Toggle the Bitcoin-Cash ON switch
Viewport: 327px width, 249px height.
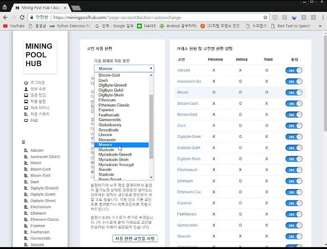point(294,103)
